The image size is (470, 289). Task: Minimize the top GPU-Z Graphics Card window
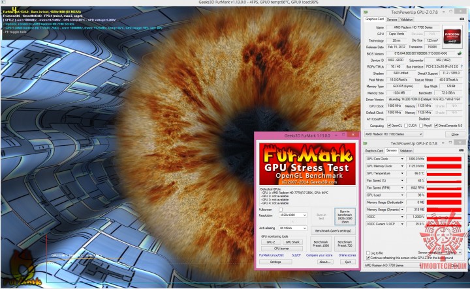coord(443,12)
